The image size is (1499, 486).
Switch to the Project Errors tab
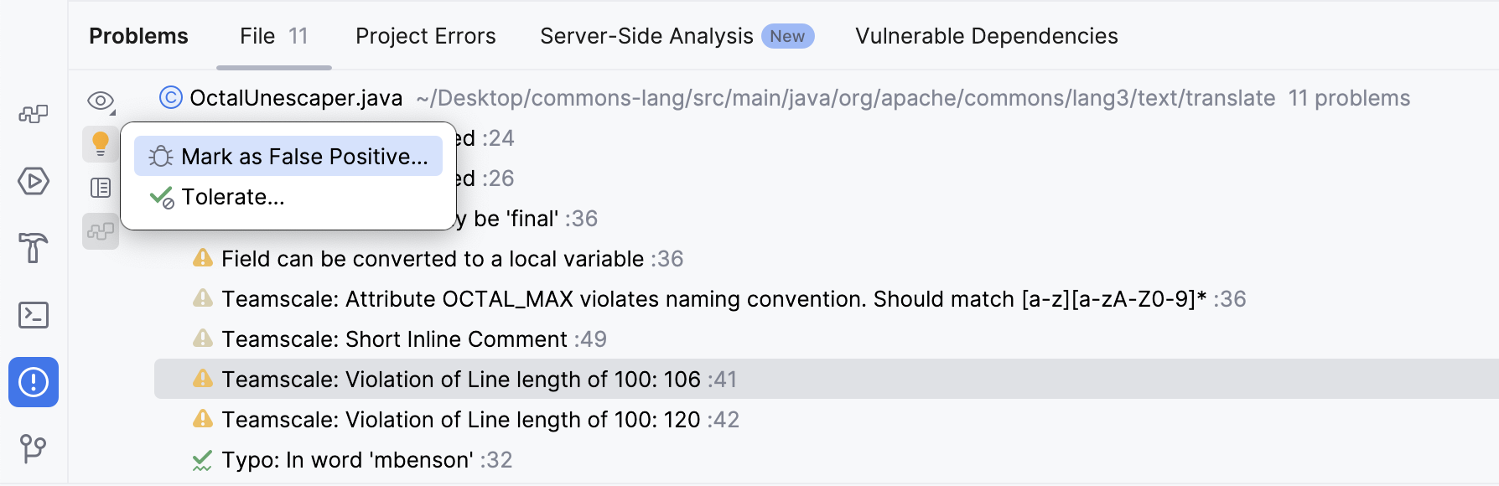425,36
